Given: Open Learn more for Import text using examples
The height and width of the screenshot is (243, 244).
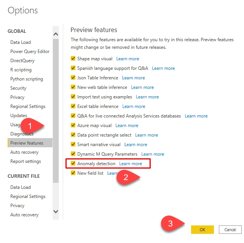Looking at the screenshot, I should (147, 97).
